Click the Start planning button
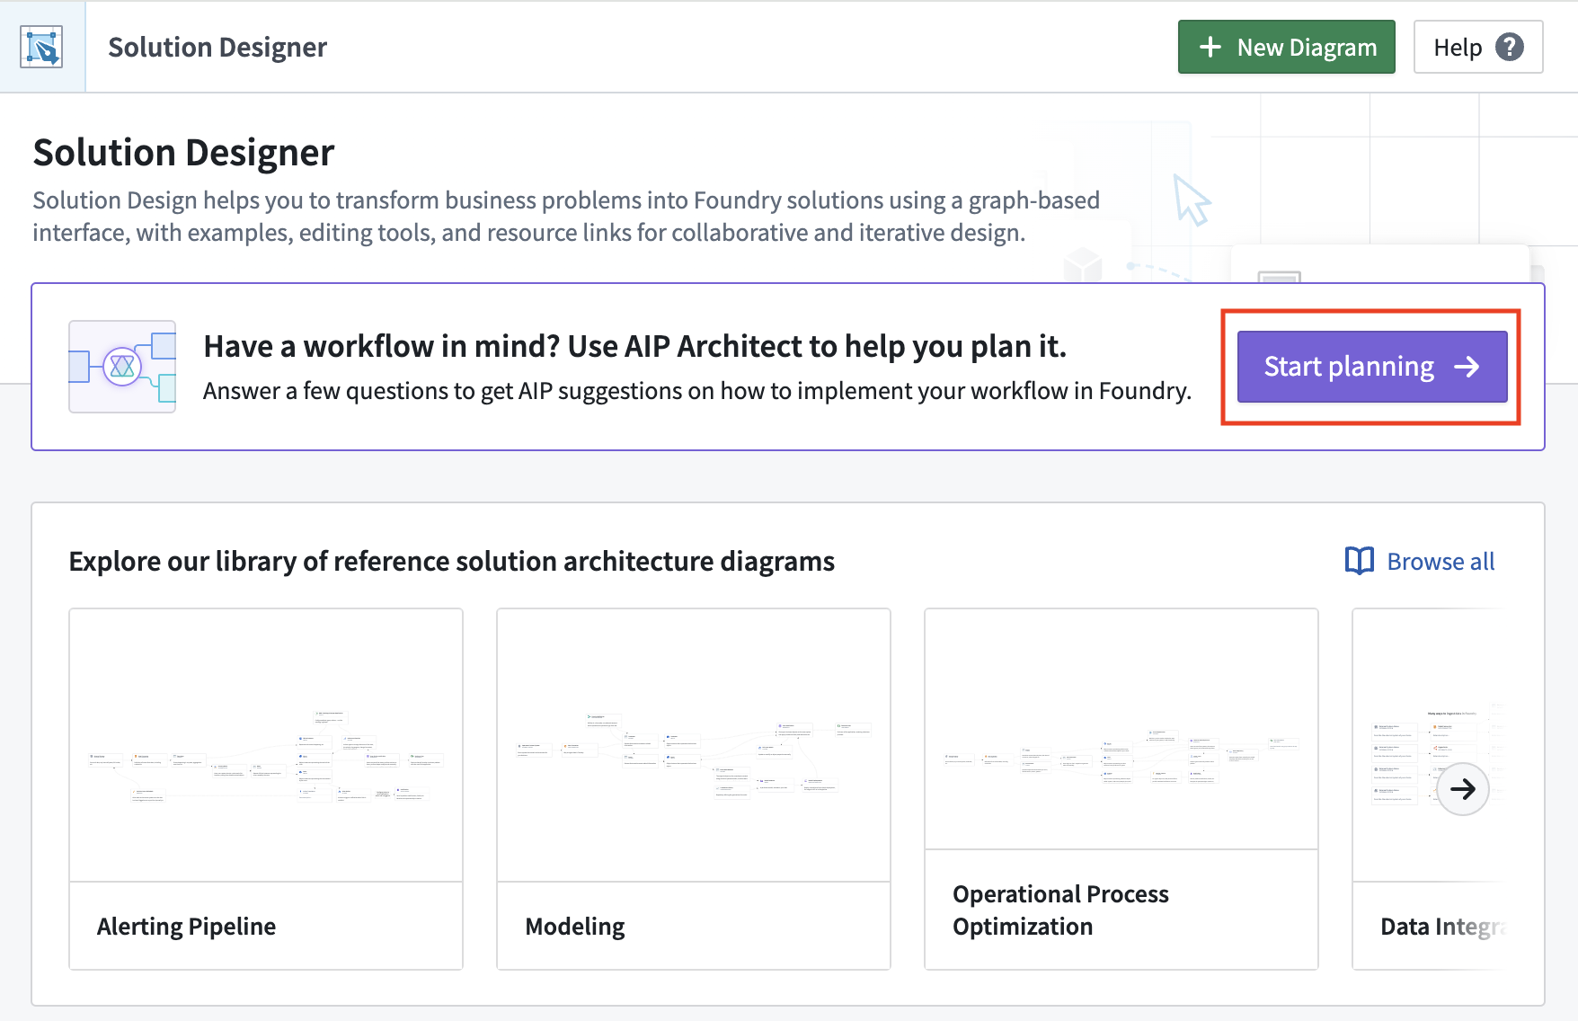The height and width of the screenshot is (1021, 1578). coord(1371,367)
